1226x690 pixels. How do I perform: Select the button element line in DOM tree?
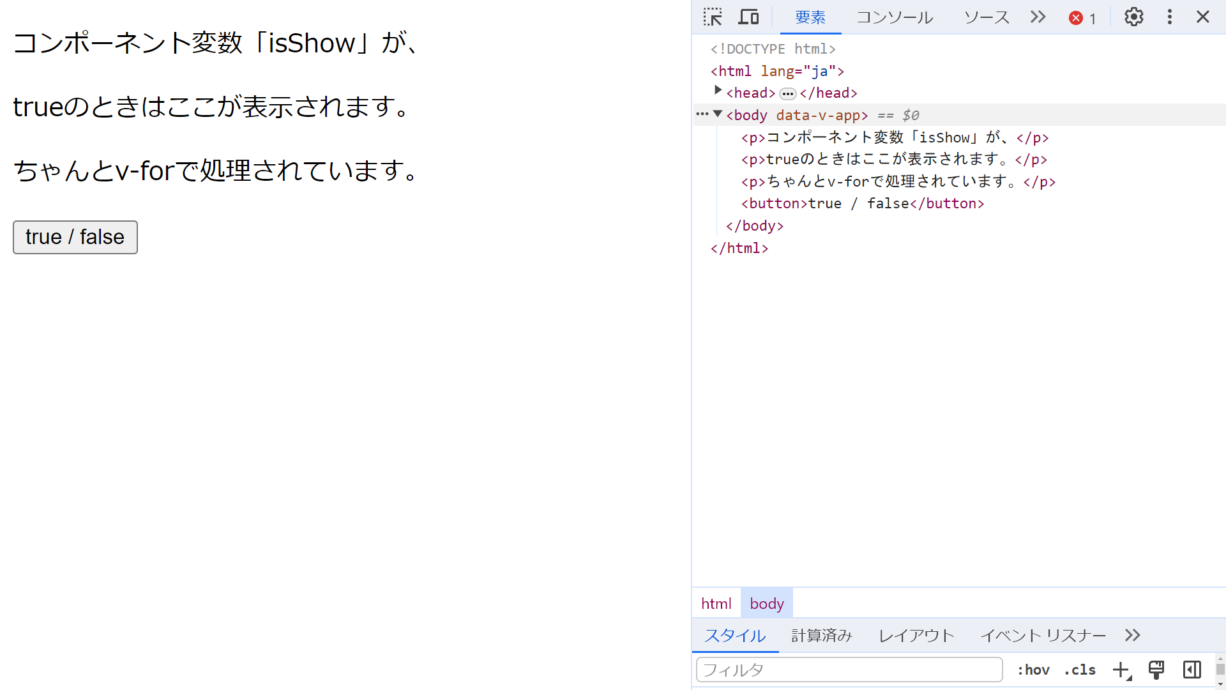pos(862,204)
